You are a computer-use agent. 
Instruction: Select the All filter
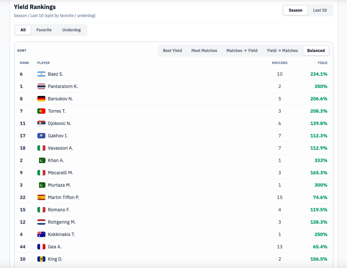click(x=23, y=30)
